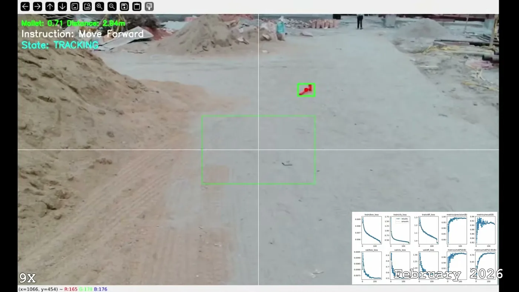Click the "metrics/mAP50-95(B)" chart title
The height and width of the screenshot is (292, 519).
486,250
